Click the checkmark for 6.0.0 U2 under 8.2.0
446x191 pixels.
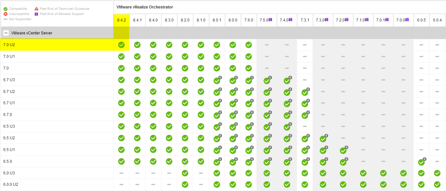[x=185, y=185]
